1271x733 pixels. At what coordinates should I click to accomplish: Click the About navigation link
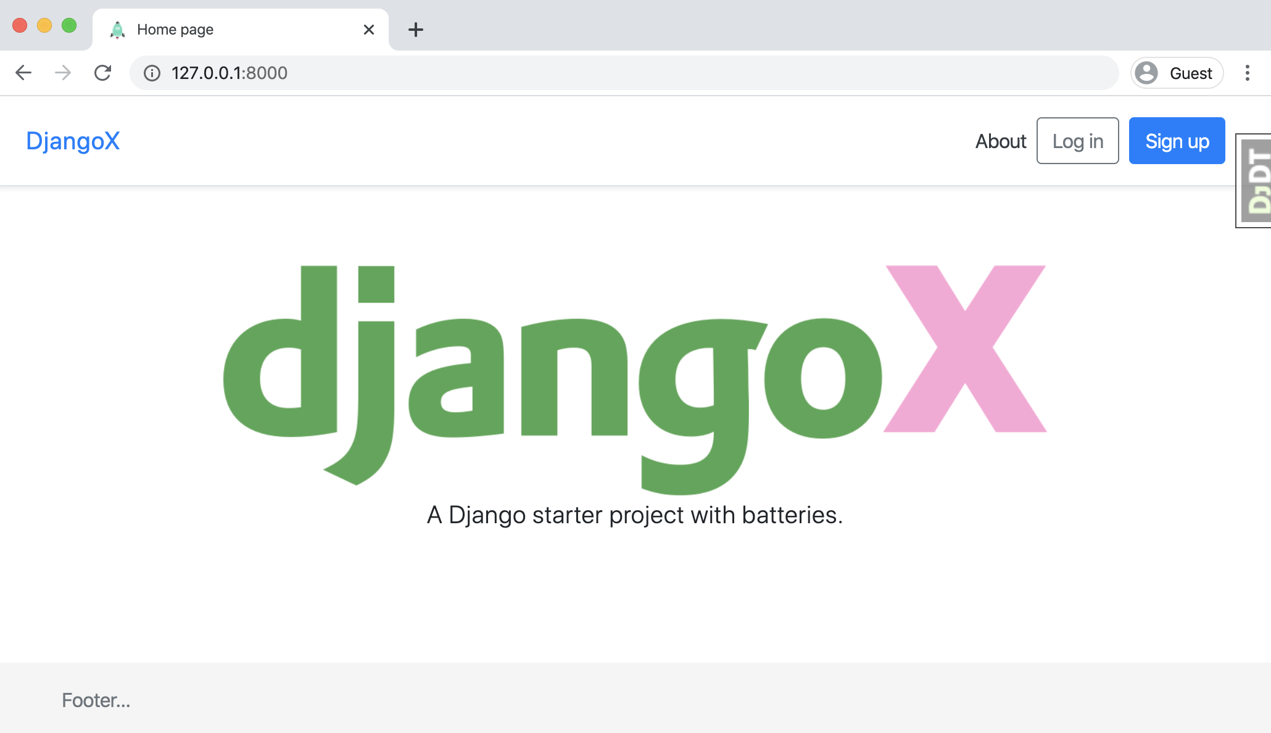(x=1000, y=141)
